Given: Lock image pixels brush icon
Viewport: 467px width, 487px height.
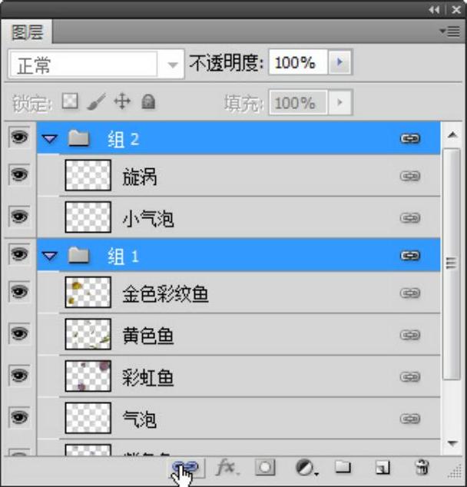Looking at the screenshot, I should coord(96,102).
